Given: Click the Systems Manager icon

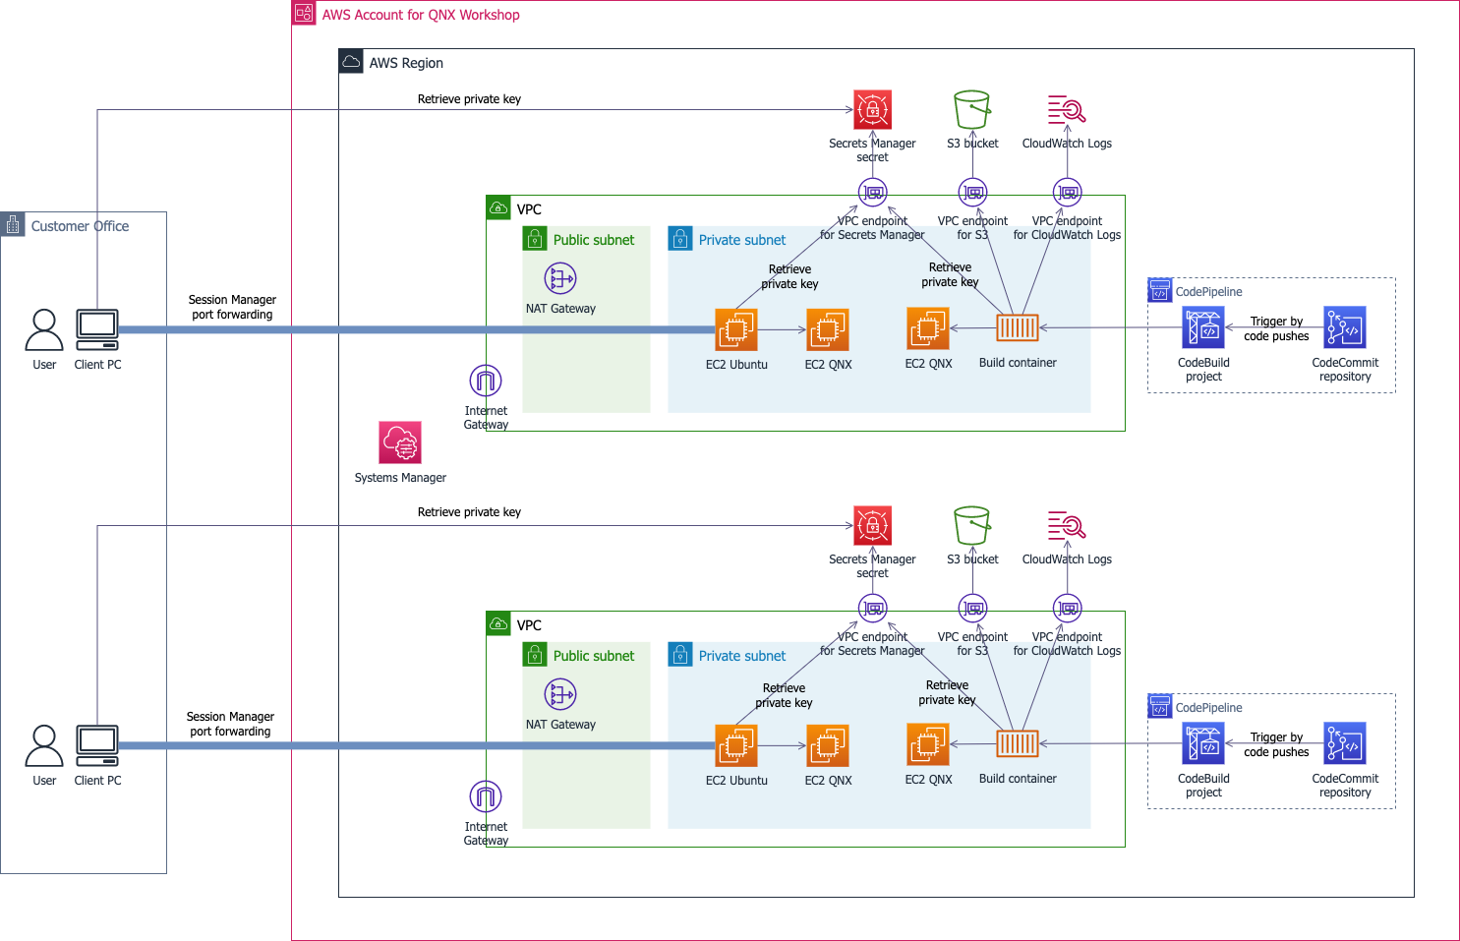Looking at the screenshot, I should pos(400,442).
